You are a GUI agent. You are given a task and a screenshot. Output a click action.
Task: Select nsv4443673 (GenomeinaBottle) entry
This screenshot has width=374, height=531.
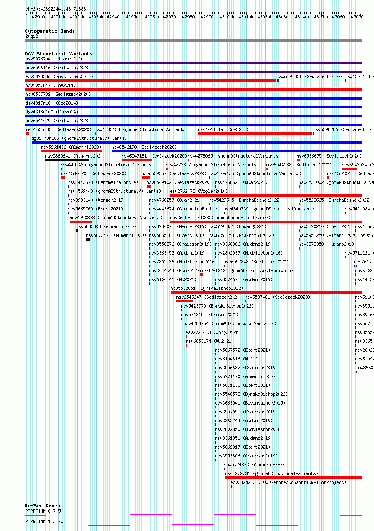pyautogui.click(x=103, y=182)
